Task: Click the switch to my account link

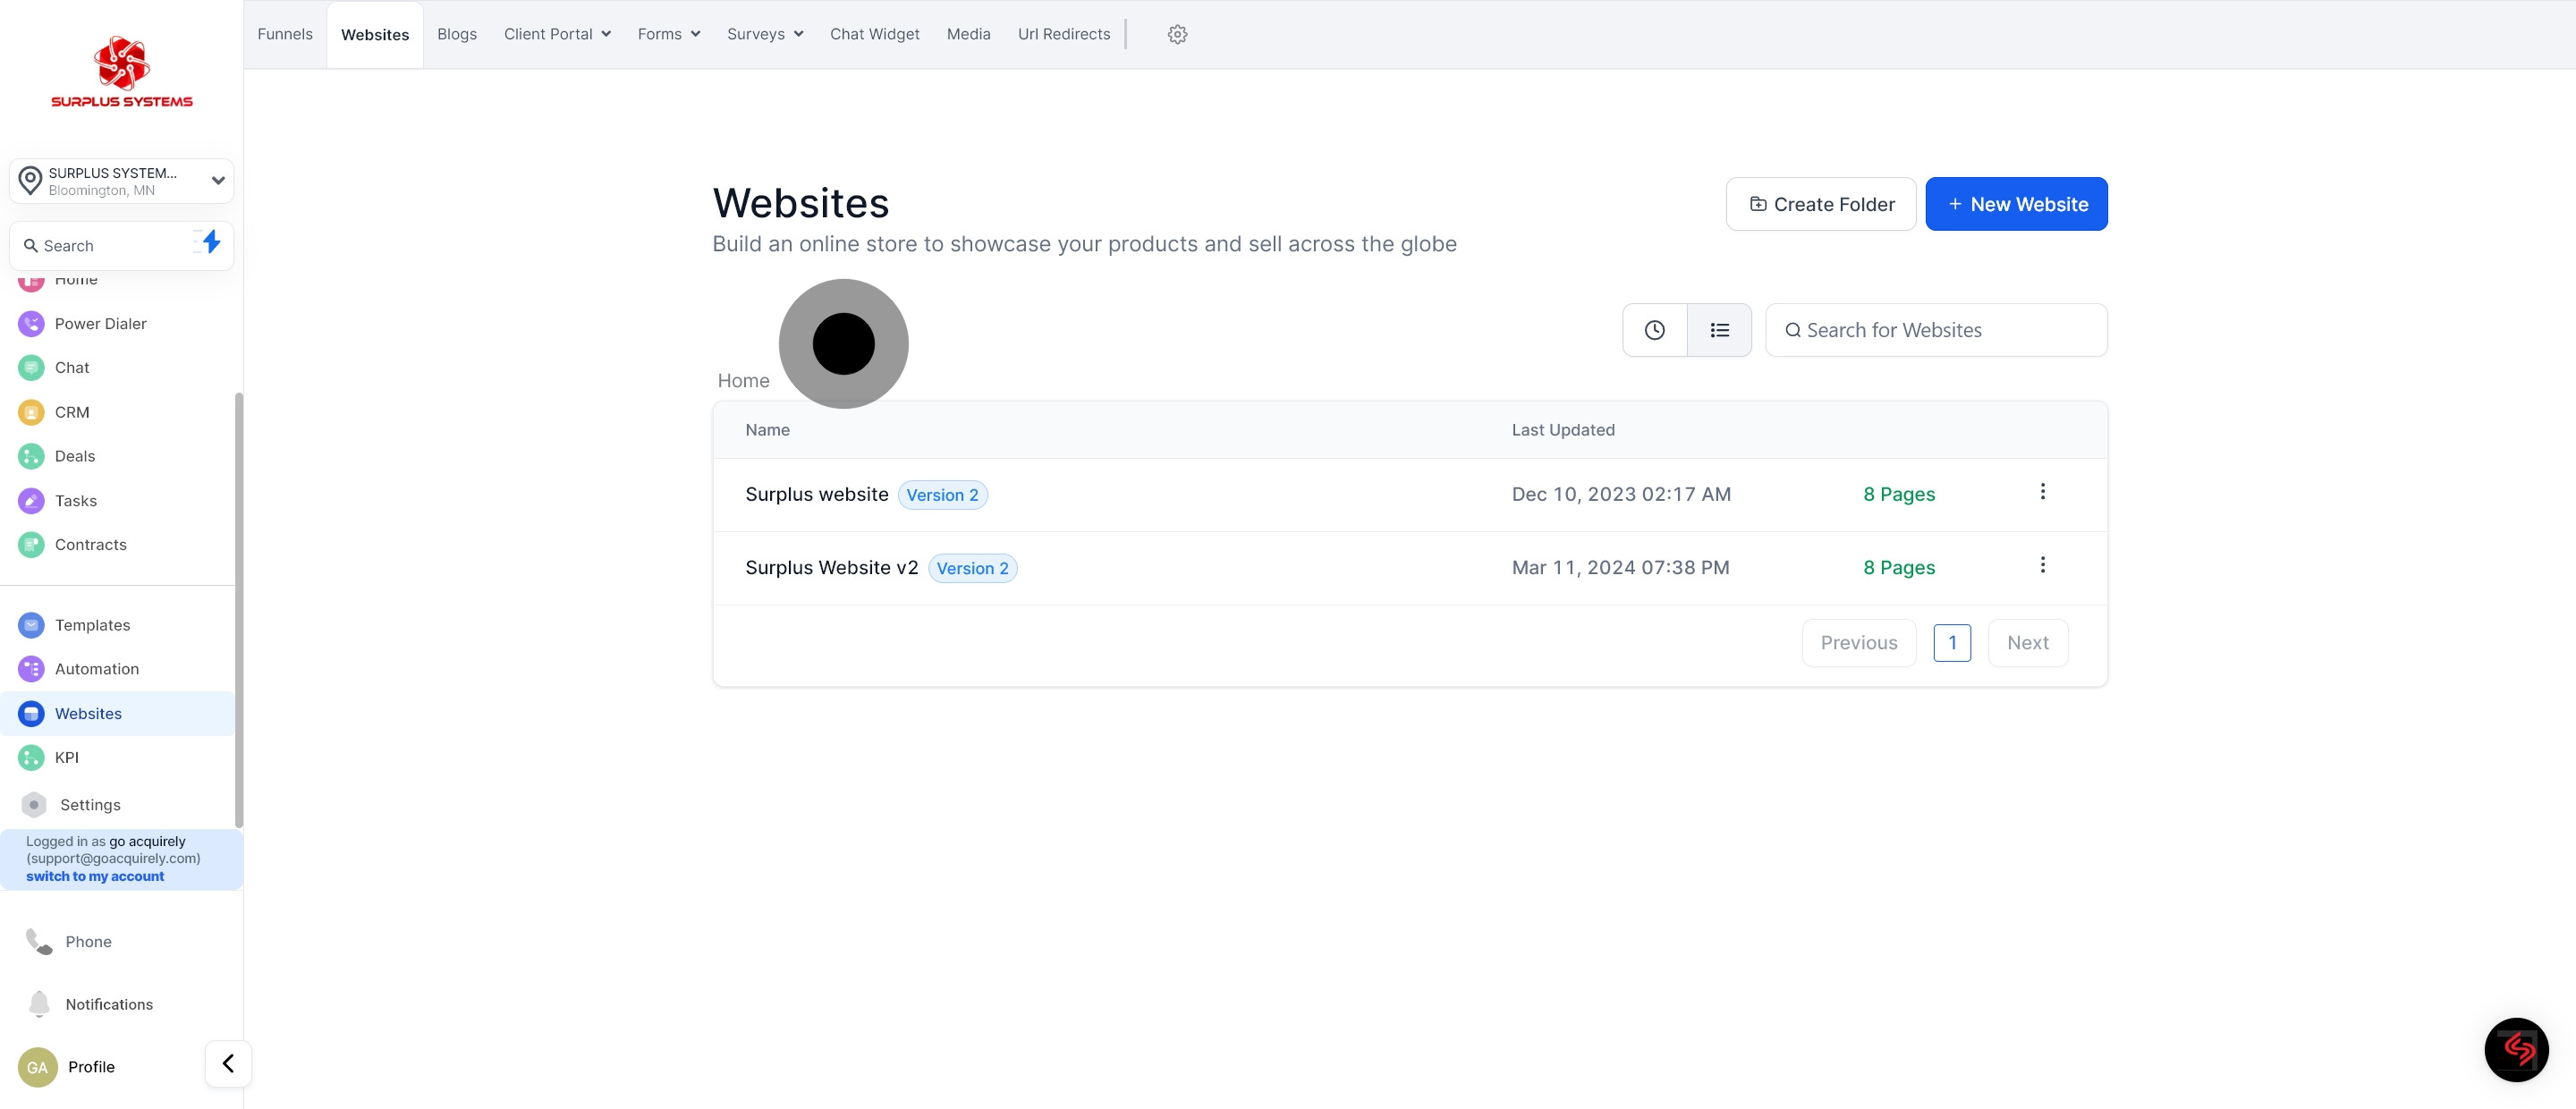Action: (94, 875)
